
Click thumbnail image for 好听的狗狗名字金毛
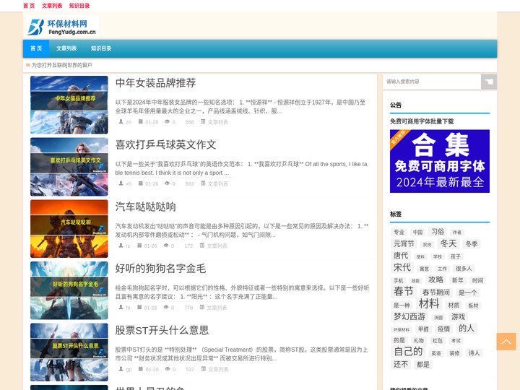69,290
